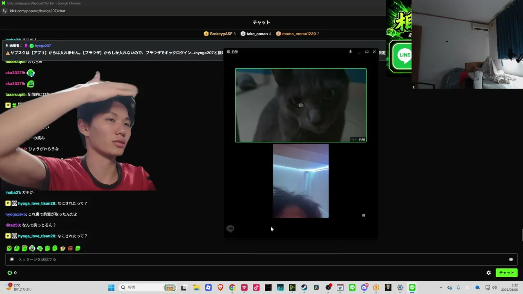Open File Explorer from taskbar
The image size is (523, 294).
click(x=196, y=287)
